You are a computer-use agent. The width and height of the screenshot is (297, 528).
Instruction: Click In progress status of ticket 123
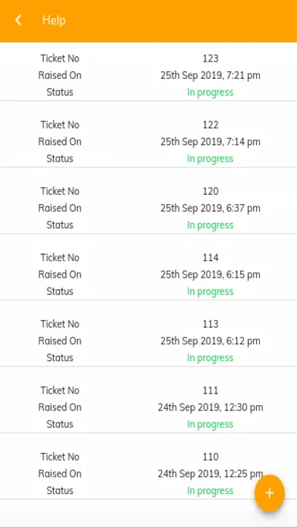pos(210,93)
